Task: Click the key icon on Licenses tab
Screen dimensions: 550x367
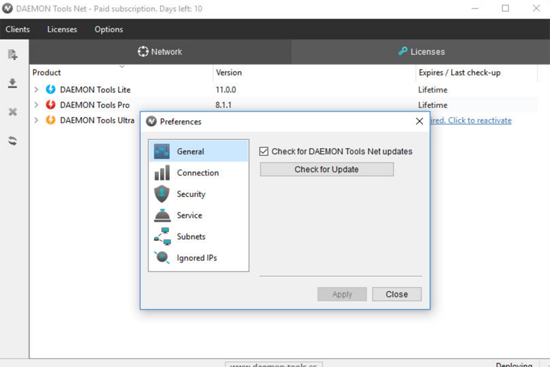Action: point(403,51)
